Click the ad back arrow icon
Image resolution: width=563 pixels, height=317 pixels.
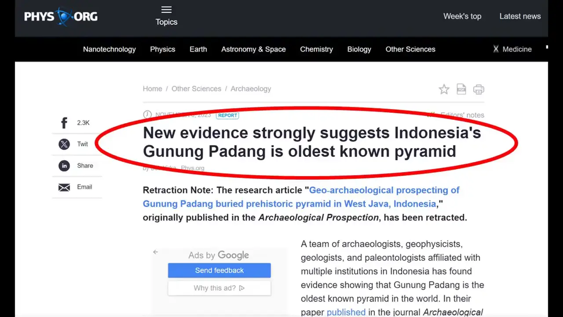pyautogui.click(x=155, y=252)
